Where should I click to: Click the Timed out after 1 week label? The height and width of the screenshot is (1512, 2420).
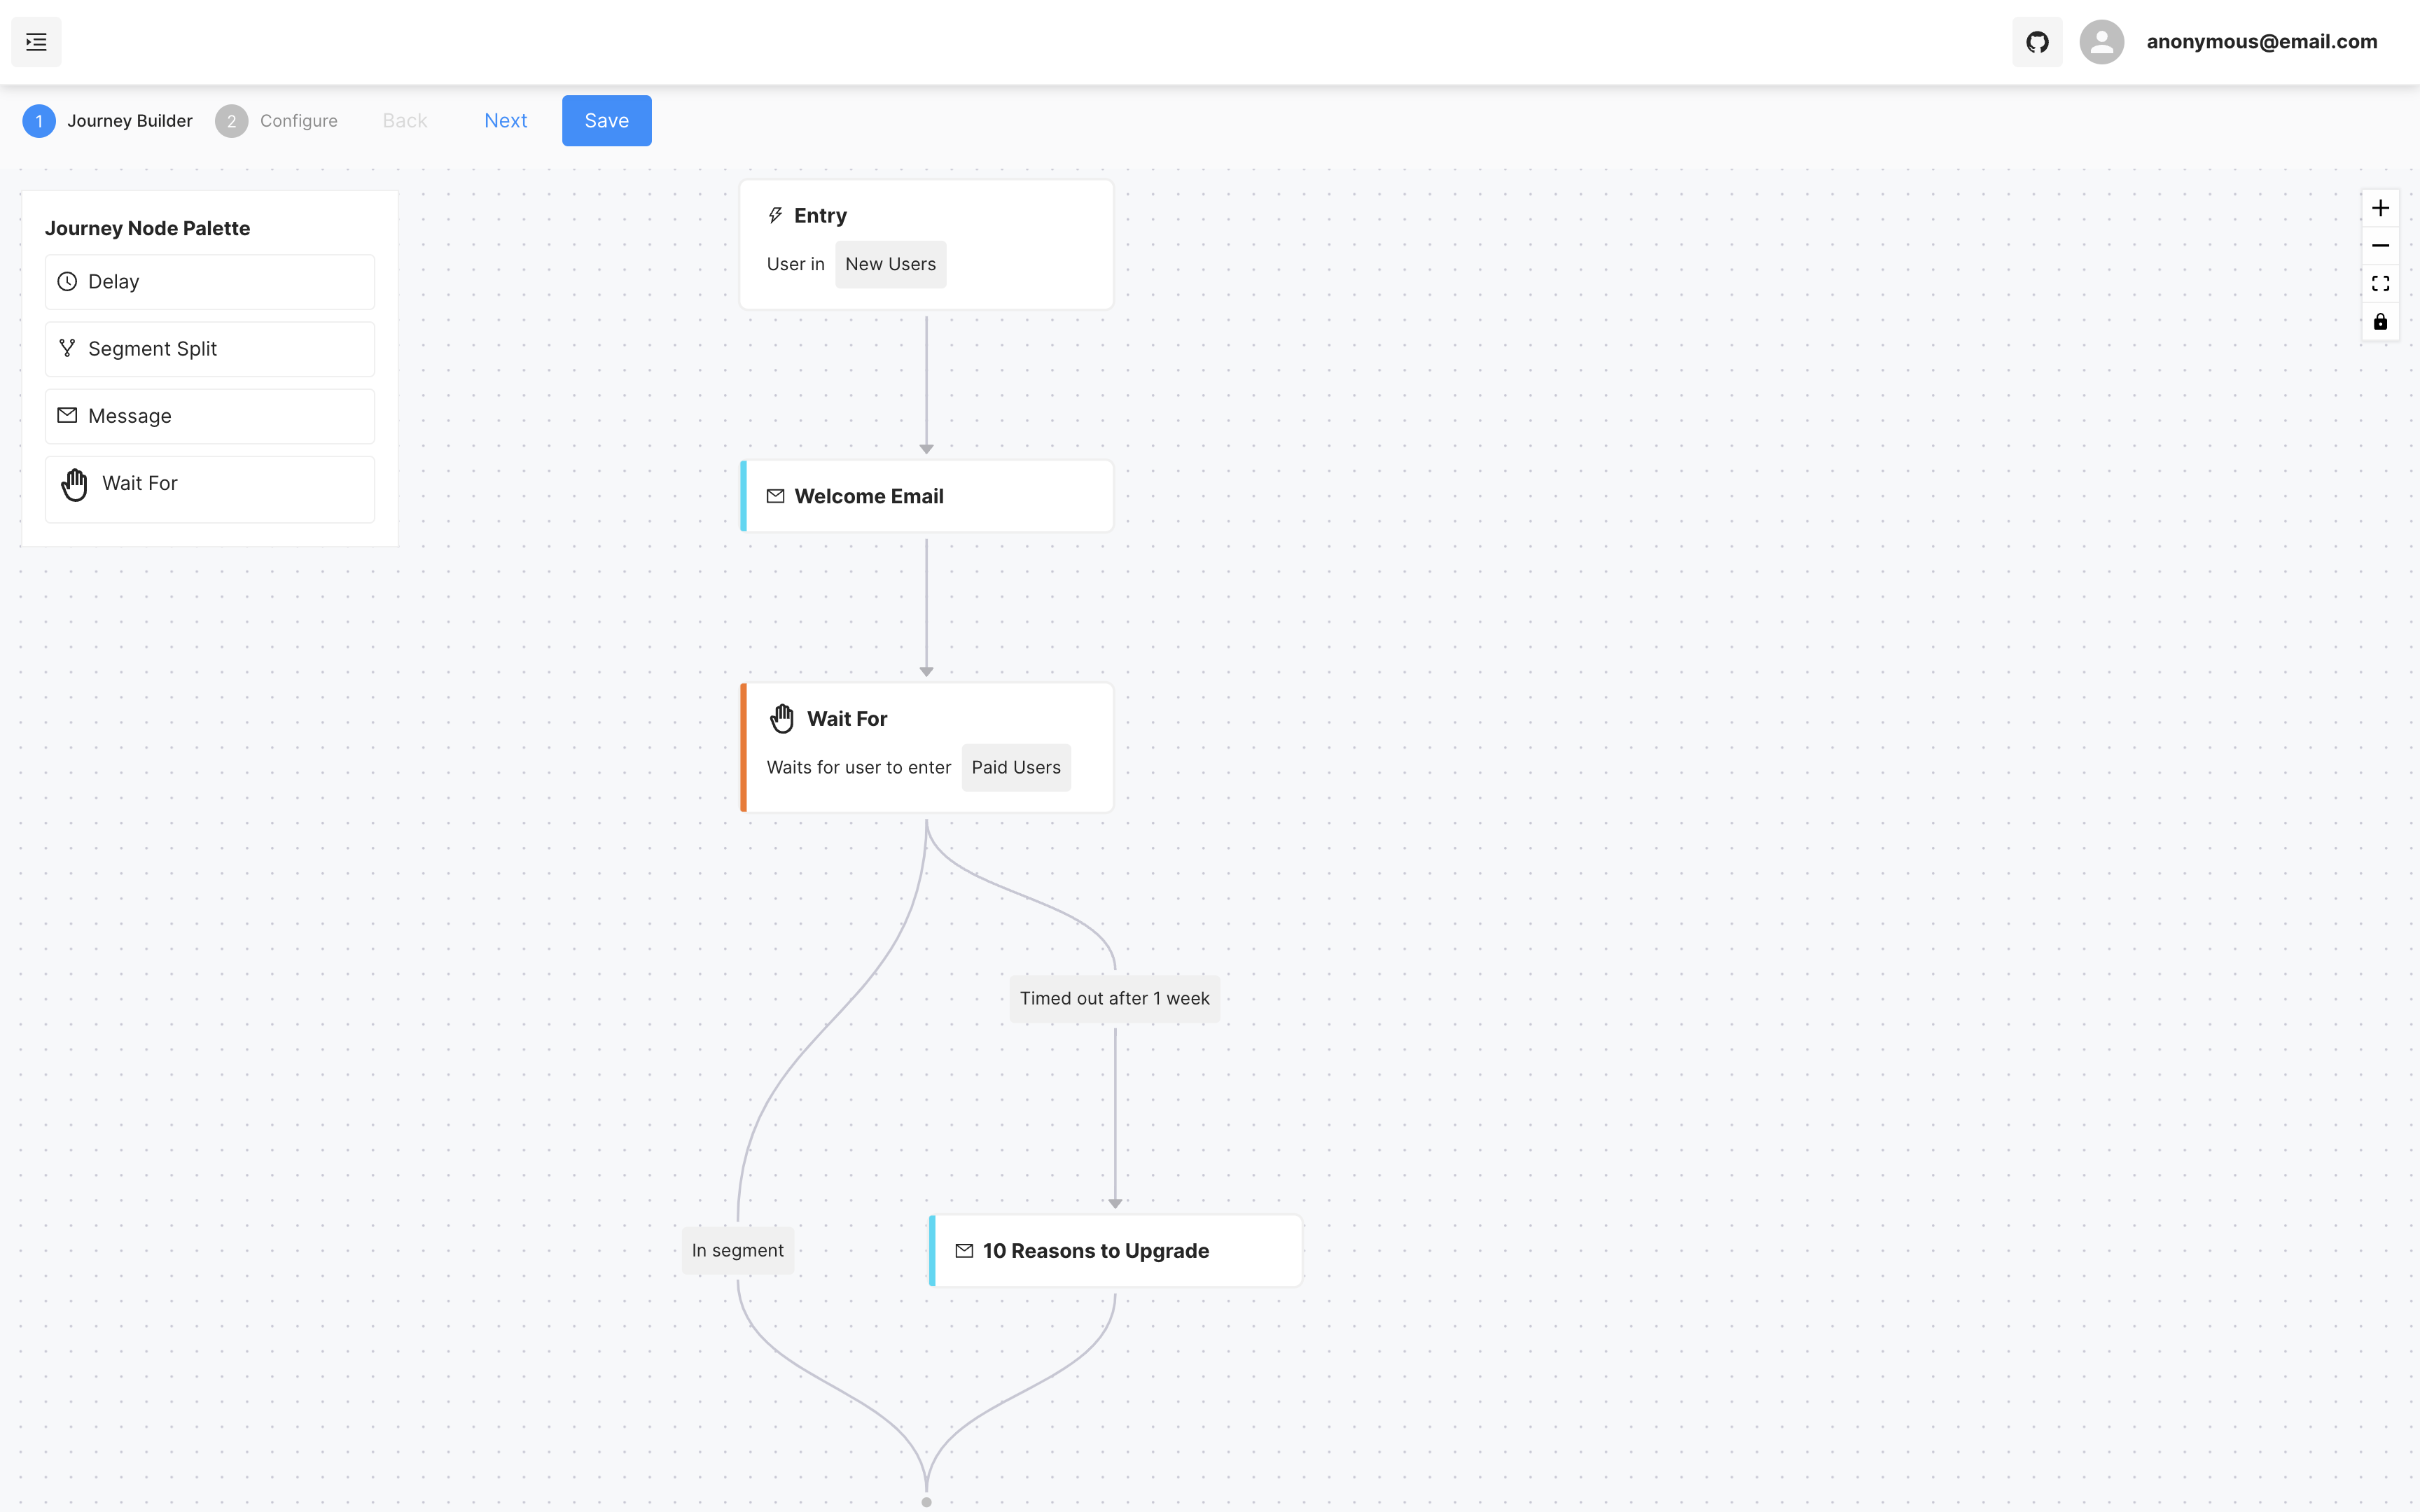point(1114,999)
